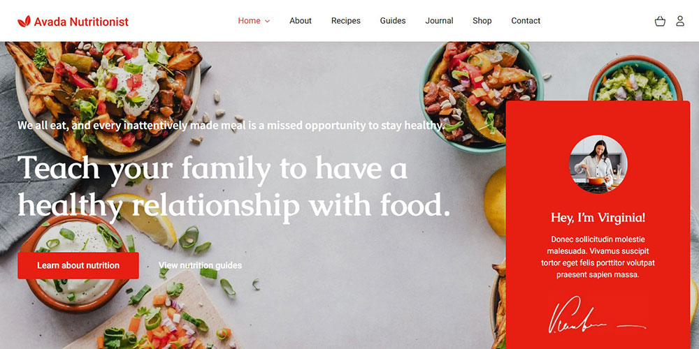This screenshot has width=699, height=349.
Task: Click the Donec sollicitudin intro paragraph
Action: (x=598, y=257)
